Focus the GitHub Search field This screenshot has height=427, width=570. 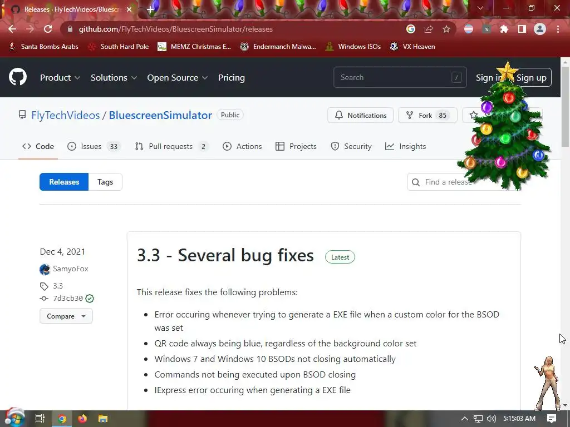tap(400, 77)
